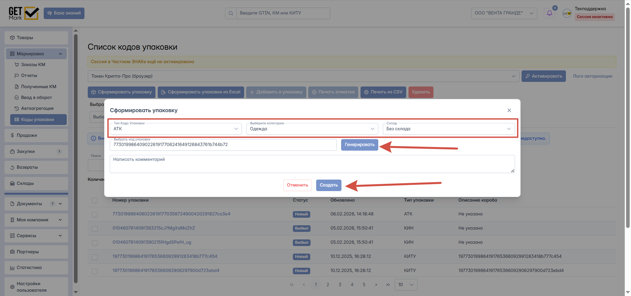Open the База знаний knowledge base
631x296 pixels.
click(x=64, y=13)
